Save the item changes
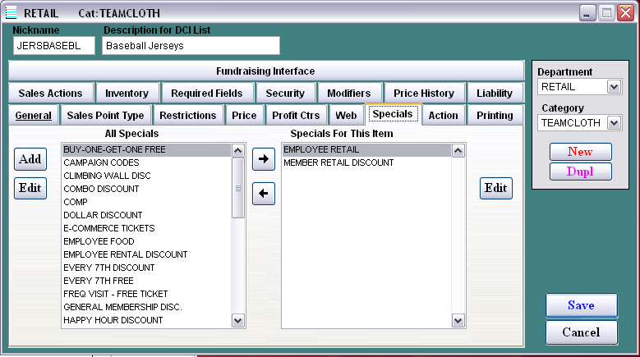The image size is (640, 357). 581,305
